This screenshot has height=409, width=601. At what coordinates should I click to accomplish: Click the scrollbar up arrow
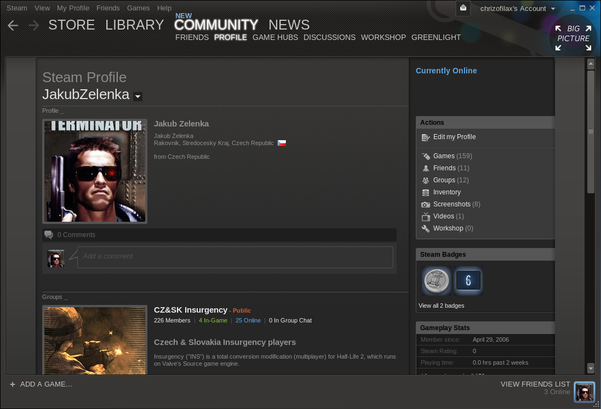pos(591,64)
